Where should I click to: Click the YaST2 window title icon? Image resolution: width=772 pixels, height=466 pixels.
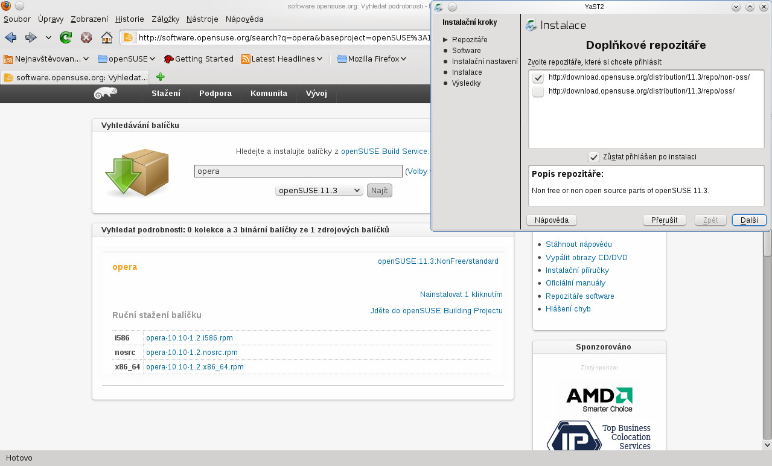[438, 7]
